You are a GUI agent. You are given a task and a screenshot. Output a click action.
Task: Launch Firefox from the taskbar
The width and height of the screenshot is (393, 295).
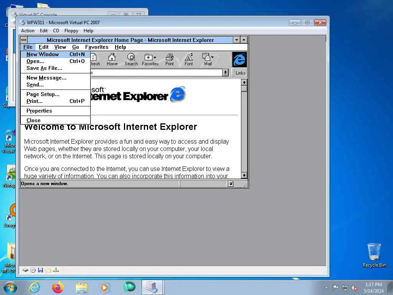(58, 287)
